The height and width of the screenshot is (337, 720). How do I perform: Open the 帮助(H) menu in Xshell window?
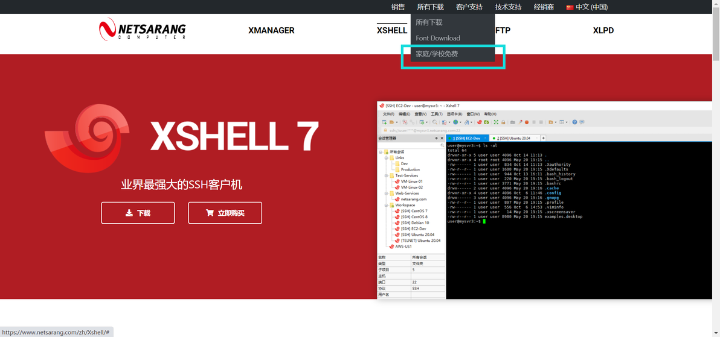(x=490, y=114)
